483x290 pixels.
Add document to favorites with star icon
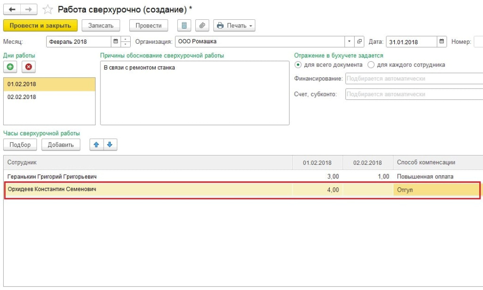tap(48, 9)
